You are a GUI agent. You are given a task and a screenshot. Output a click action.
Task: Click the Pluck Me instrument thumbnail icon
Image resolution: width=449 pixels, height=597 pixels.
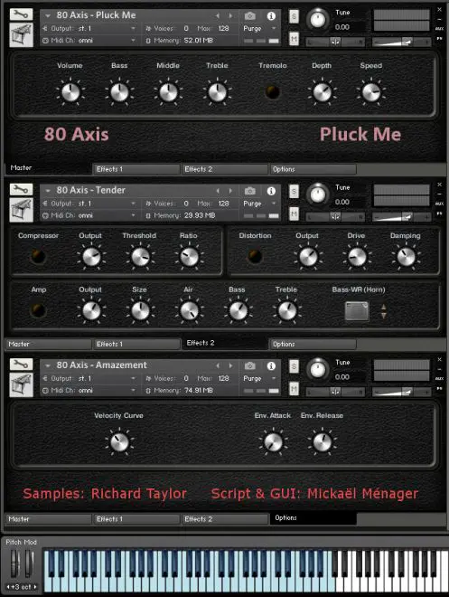(21, 35)
